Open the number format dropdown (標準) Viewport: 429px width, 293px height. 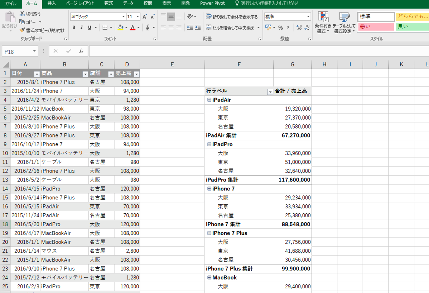tap(308, 17)
